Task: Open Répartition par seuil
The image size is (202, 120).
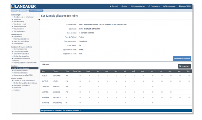Action: pos(20,70)
